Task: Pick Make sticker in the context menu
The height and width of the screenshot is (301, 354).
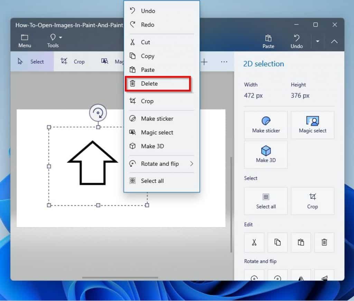Action: (162, 119)
